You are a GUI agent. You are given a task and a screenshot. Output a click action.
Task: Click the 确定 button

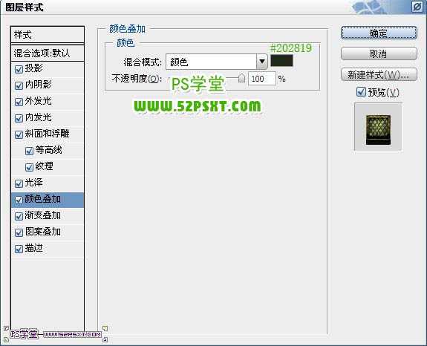(379, 33)
